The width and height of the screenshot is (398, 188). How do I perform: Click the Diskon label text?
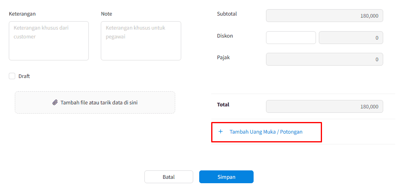(225, 36)
